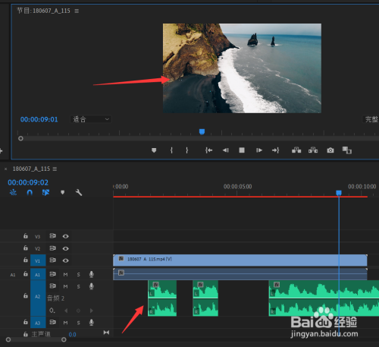379x347 pixels.
Task: Lock the A3 audio track
Action: point(26,322)
